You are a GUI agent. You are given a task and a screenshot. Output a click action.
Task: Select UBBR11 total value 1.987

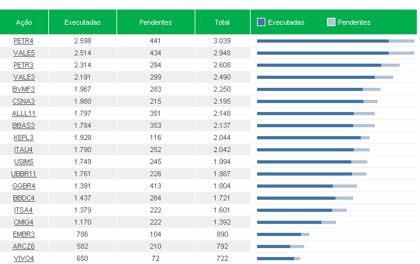pyautogui.click(x=222, y=174)
